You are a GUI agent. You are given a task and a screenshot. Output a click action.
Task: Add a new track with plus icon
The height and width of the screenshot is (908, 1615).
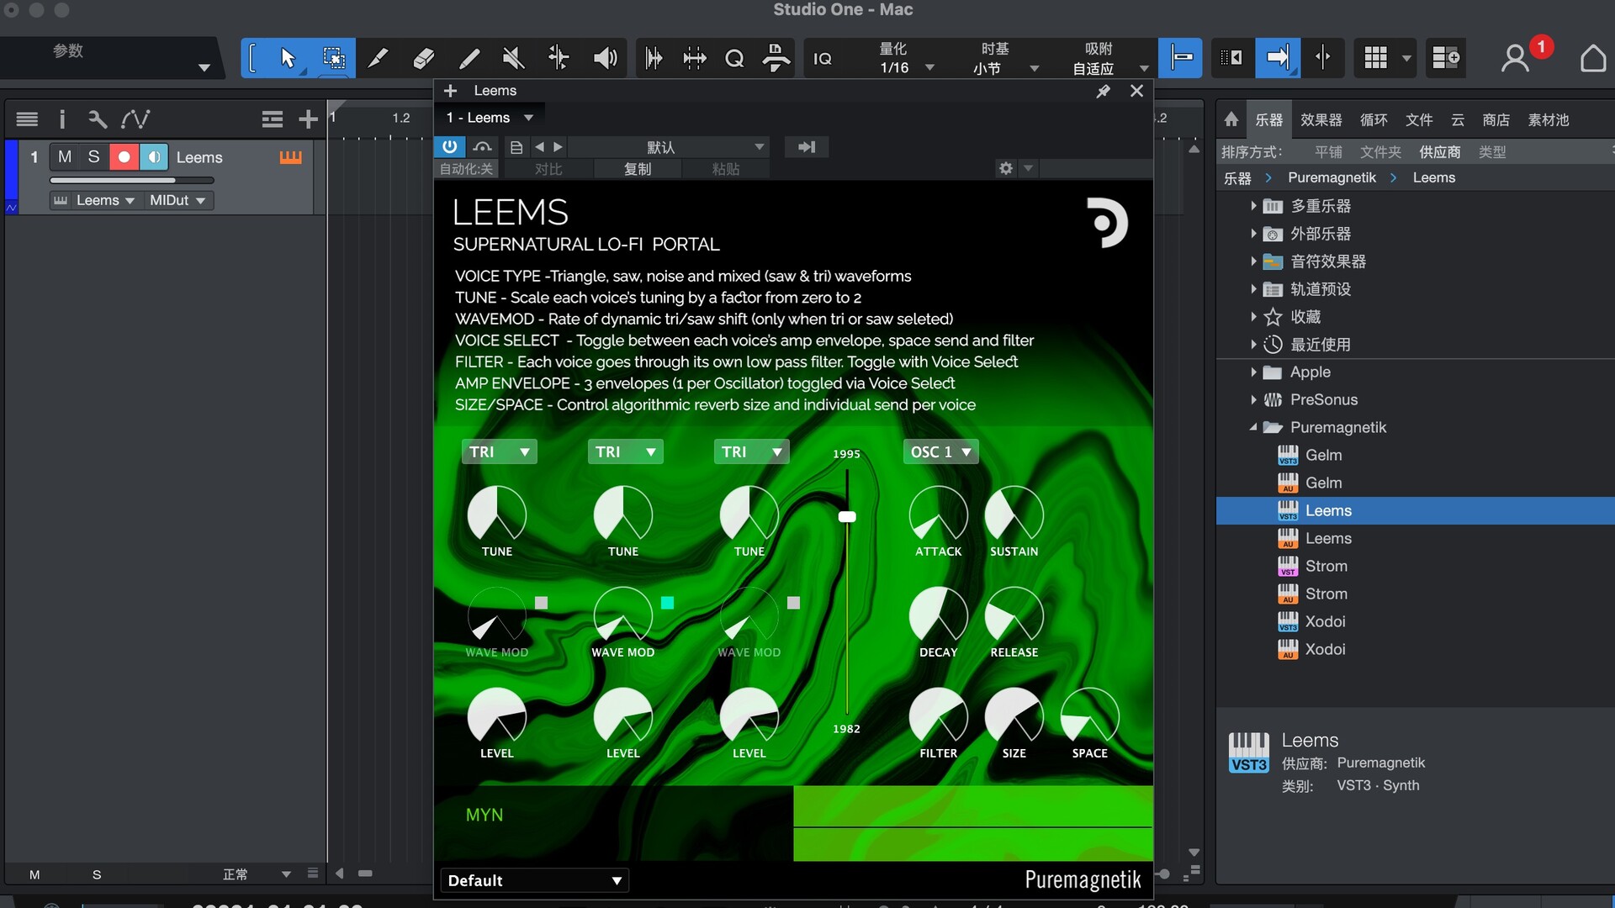(308, 119)
